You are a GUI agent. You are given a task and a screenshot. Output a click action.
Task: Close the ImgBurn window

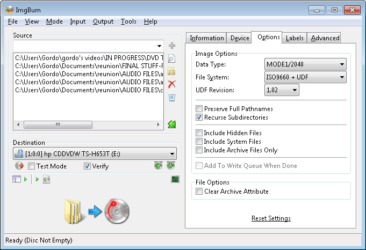coord(352,10)
